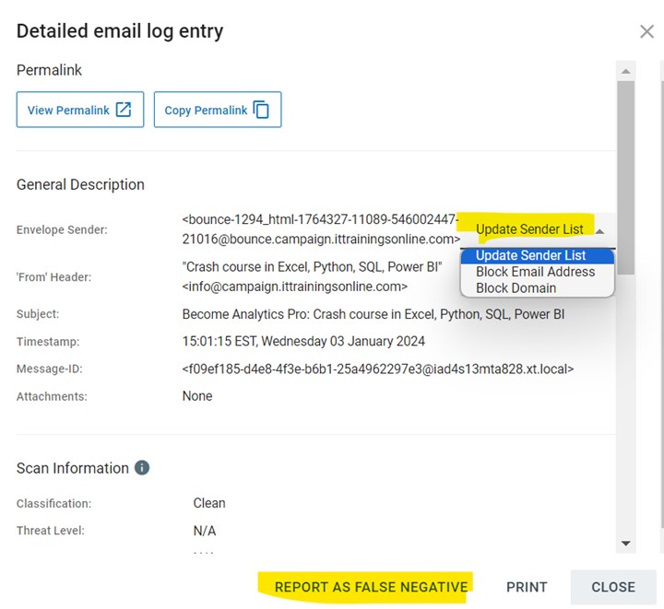Click the external-link icon on View Permalink
Screen dimensions: 664x609
pyautogui.click(x=124, y=110)
